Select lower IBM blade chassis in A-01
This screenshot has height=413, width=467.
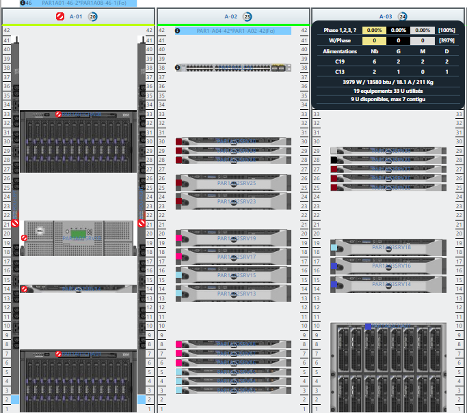[x=79, y=381]
